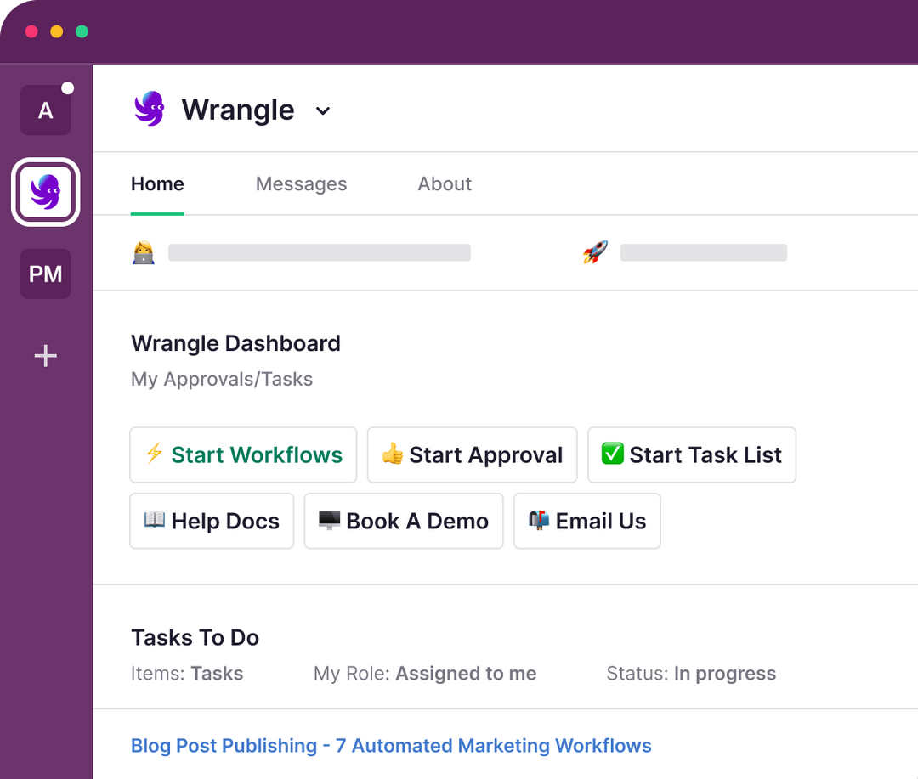Open the PM workspace icon
The image size is (918, 779).
[45, 274]
